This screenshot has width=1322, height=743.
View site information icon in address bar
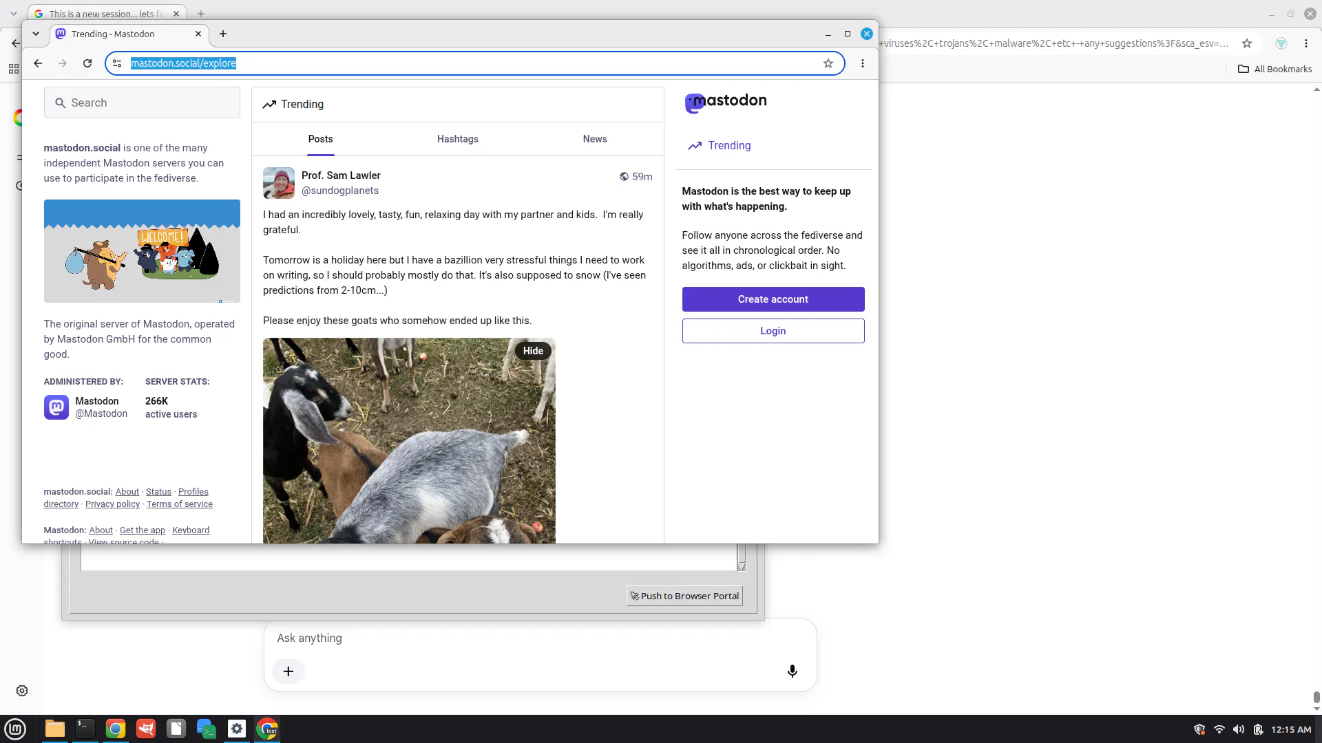point(117,63)
